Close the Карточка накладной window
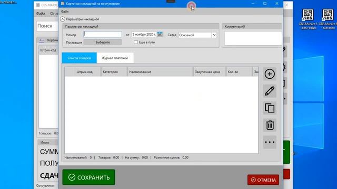This screenshot has width=337, height=189. point(277,4)
